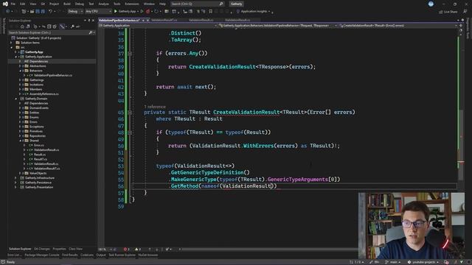Collapse the CreateValidationResult method outline on line 45

click(130, 113)
